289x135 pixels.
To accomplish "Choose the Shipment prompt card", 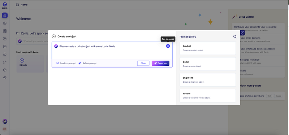I will point(208,80).
